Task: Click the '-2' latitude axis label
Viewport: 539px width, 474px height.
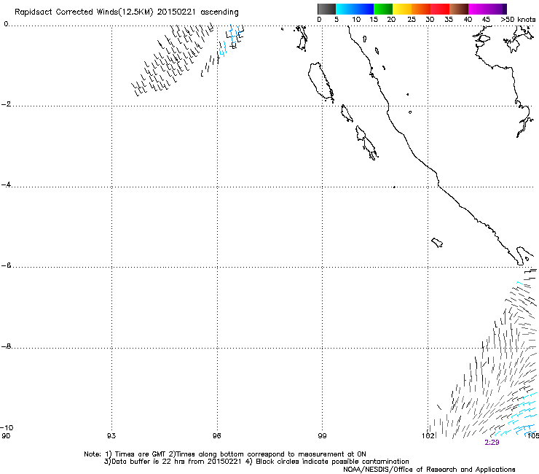Action: click(x=7, y=104)
